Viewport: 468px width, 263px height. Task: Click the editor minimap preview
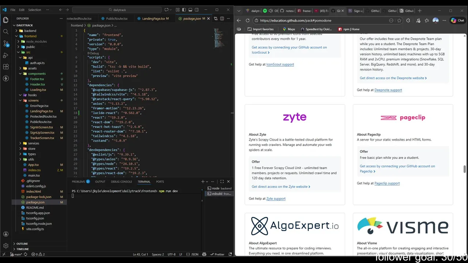pyautogui.click(x=219, y=38)
